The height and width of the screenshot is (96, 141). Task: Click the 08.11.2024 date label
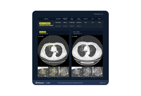click(76, 32)
